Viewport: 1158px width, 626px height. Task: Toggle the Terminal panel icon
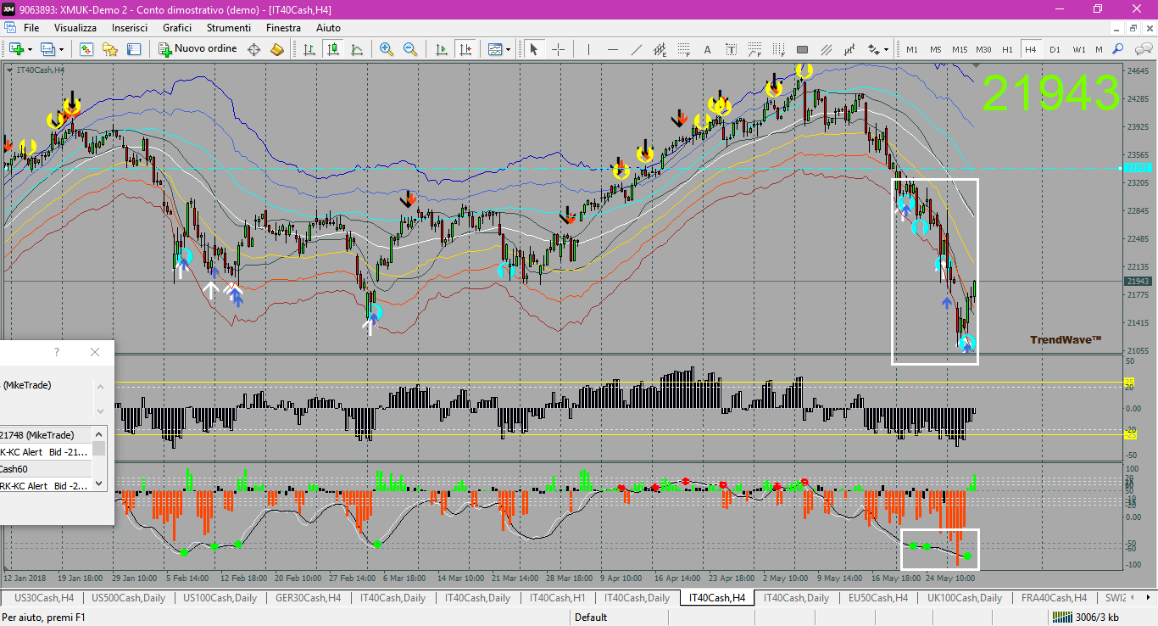134,49
